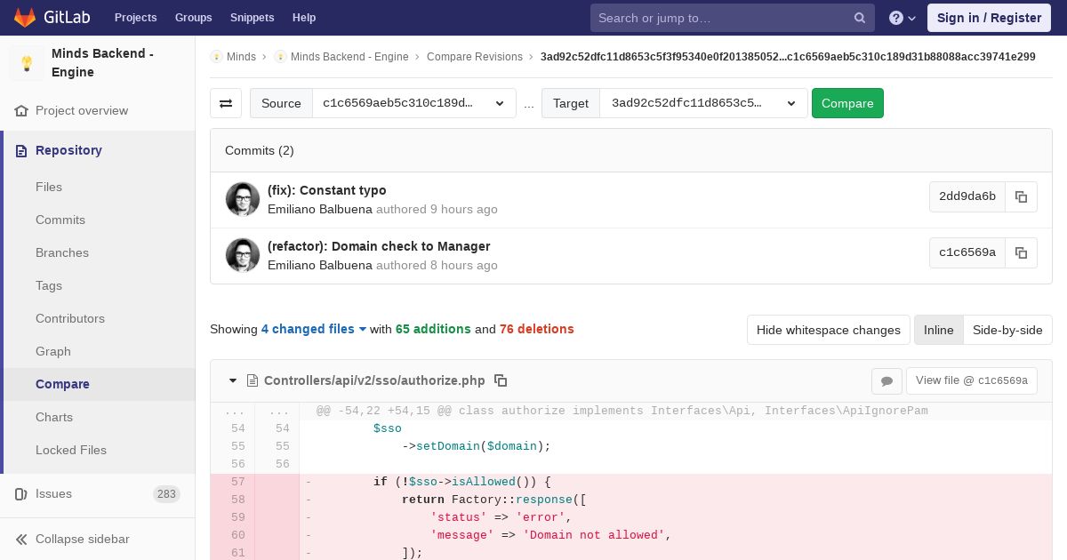Copy commit SHA c1c6569a
1067x560 pixels.
point(1021,253)
